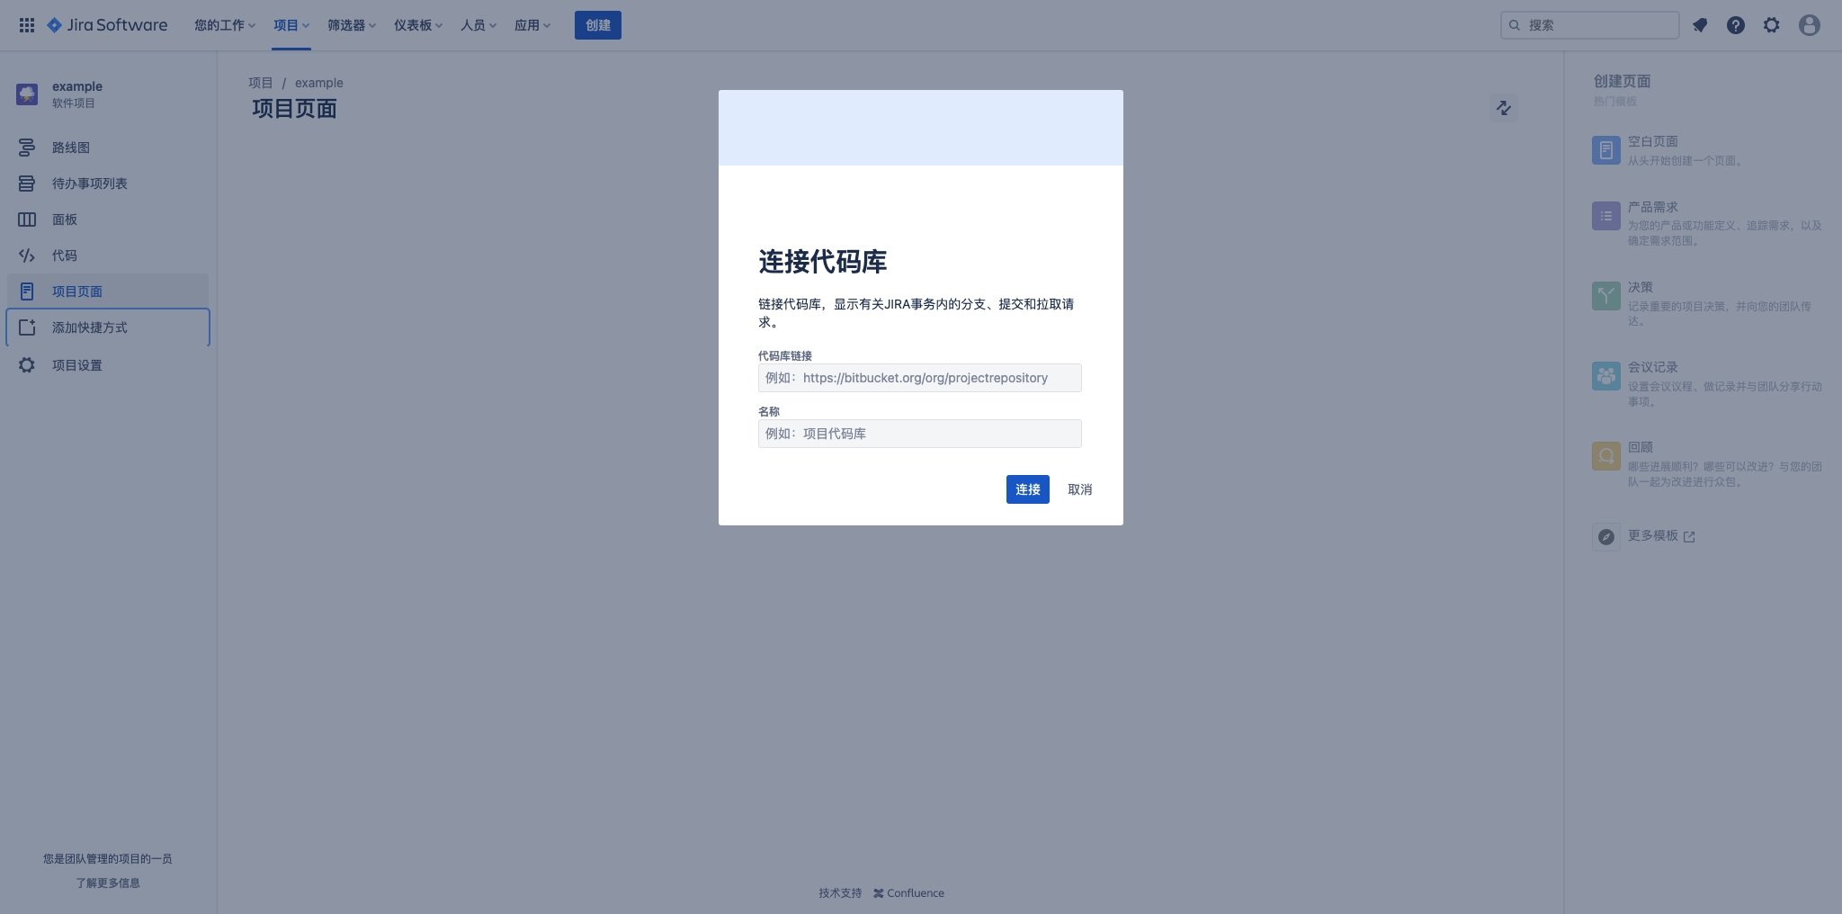The image size is (1842, 914).
Task: Click the example project name in sidebar
Action: click(x=77, y=86)
